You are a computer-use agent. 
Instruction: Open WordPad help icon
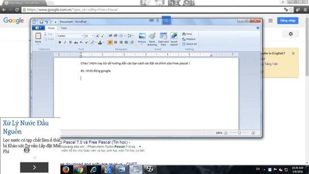pyautogui.click(x=258, y=28)
